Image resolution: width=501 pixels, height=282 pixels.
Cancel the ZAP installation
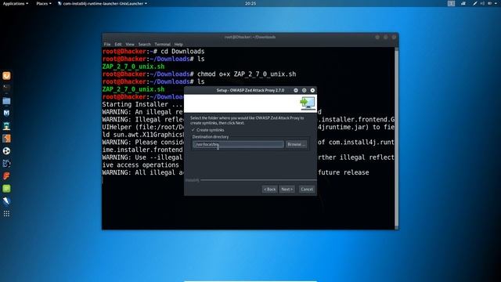307,190
